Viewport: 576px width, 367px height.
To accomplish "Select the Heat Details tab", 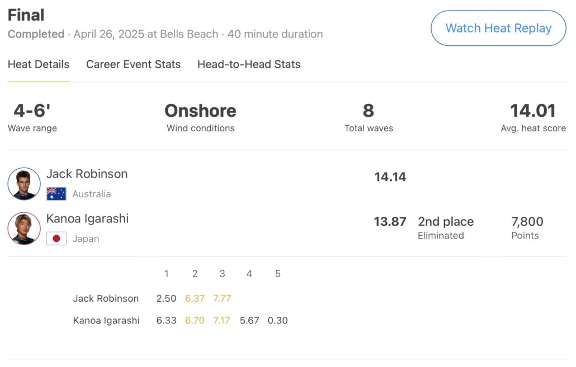I will pos(39,64).
